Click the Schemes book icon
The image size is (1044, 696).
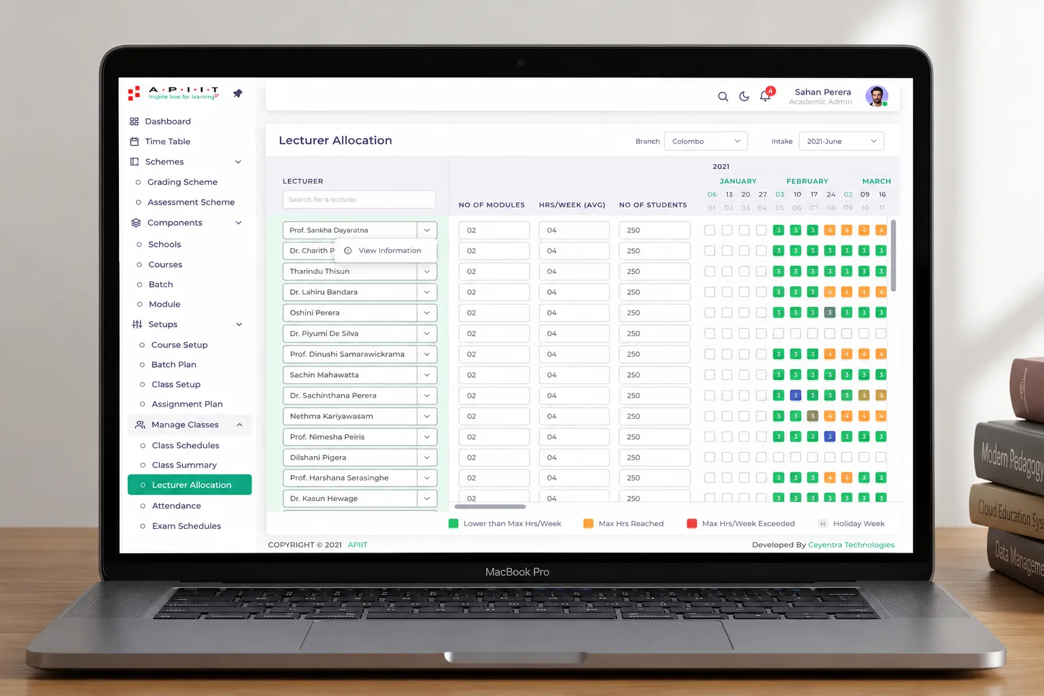[x=134, y=162]
